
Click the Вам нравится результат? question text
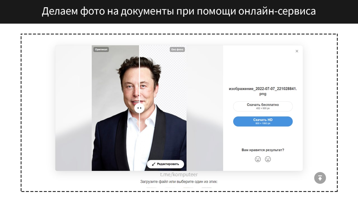263,150
